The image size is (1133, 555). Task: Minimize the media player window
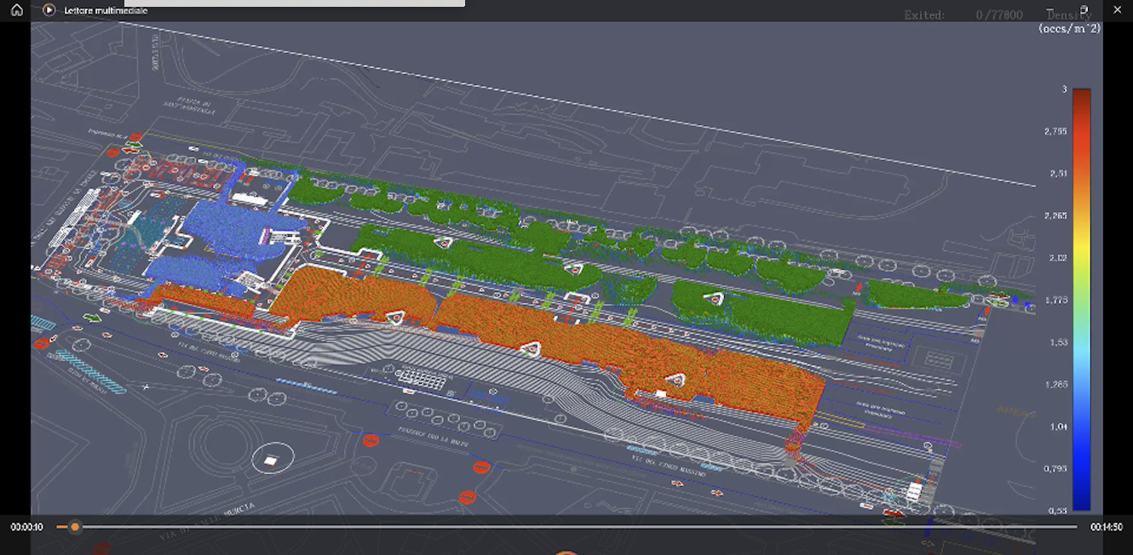tap(1050, 10)
